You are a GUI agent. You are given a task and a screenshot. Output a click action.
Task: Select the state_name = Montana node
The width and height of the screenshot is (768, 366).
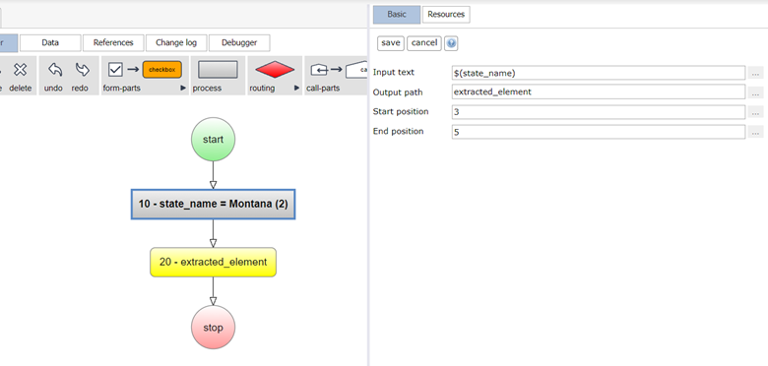(x=213, y=204)
